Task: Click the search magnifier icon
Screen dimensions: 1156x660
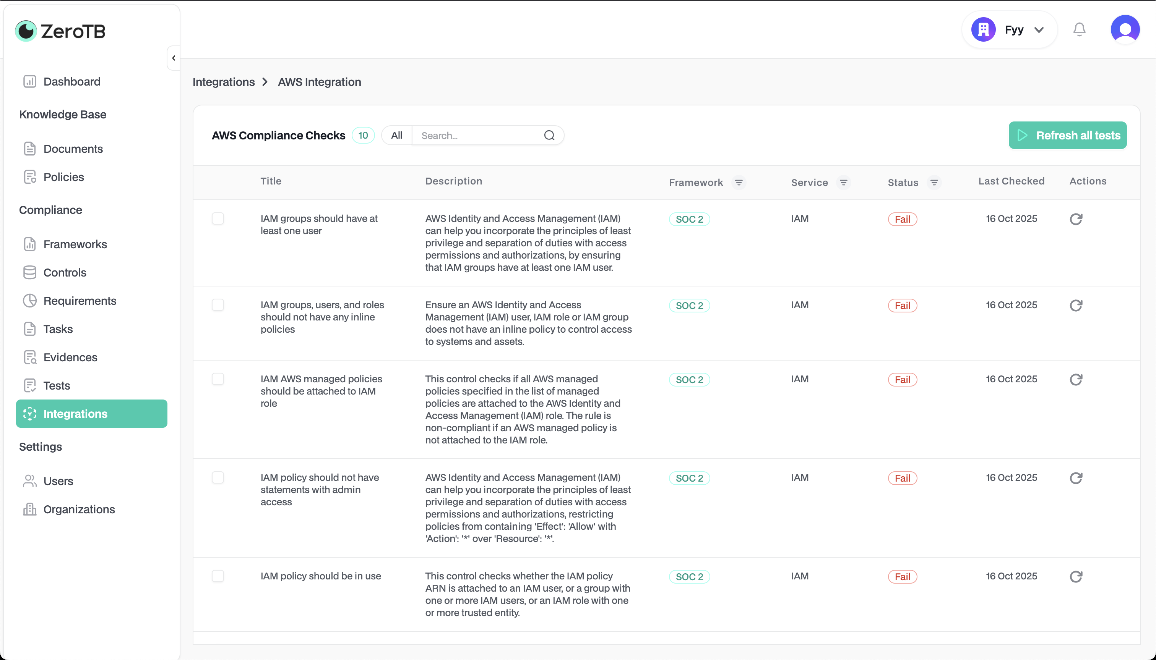Action: [x=549, y=136]
